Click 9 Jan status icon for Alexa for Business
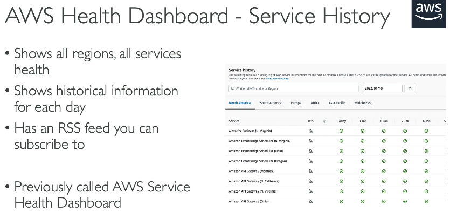464x219 pixels. (363, 131)
